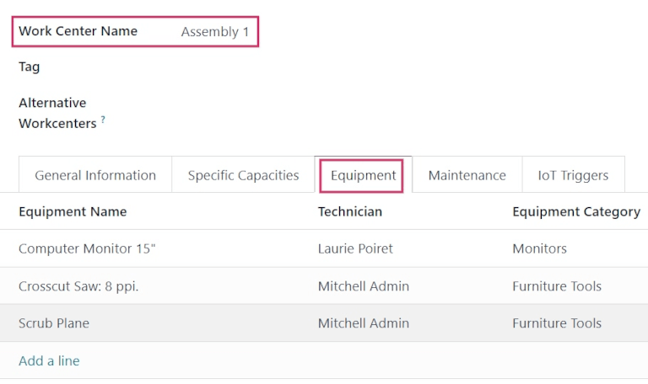Screen dimensions: 648x384
Task: Click the Add a line link
Action: coord(49,360)
